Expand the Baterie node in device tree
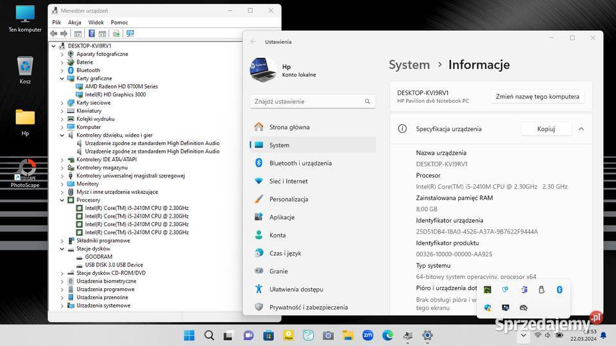The width and height of the screenshot is (616, 346). click(x=62, y=62)
